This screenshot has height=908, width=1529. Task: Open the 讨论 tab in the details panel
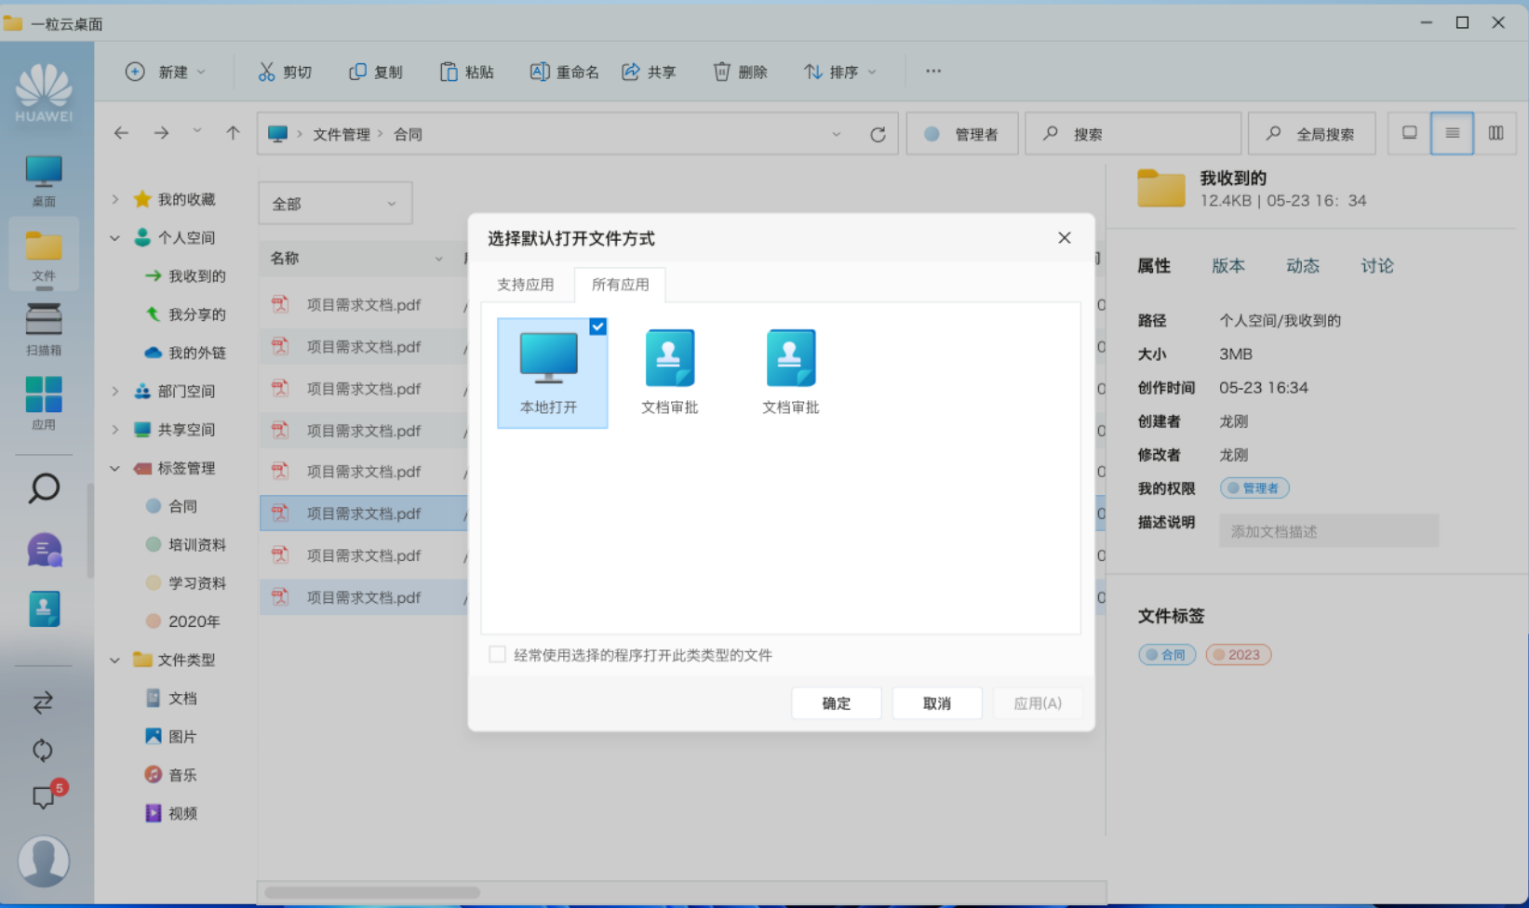point(1377,266)
